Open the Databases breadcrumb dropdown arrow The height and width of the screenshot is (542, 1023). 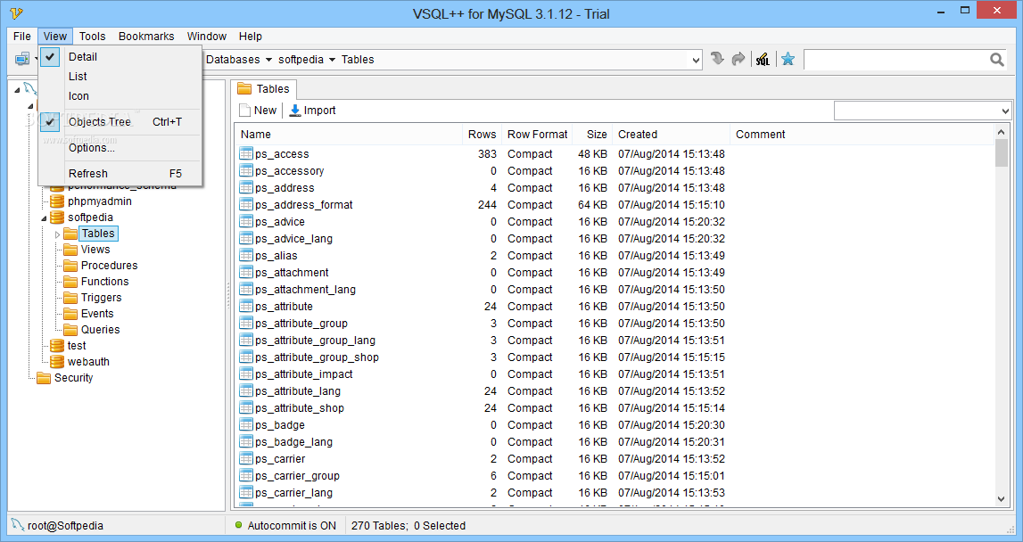coord(268,60)
